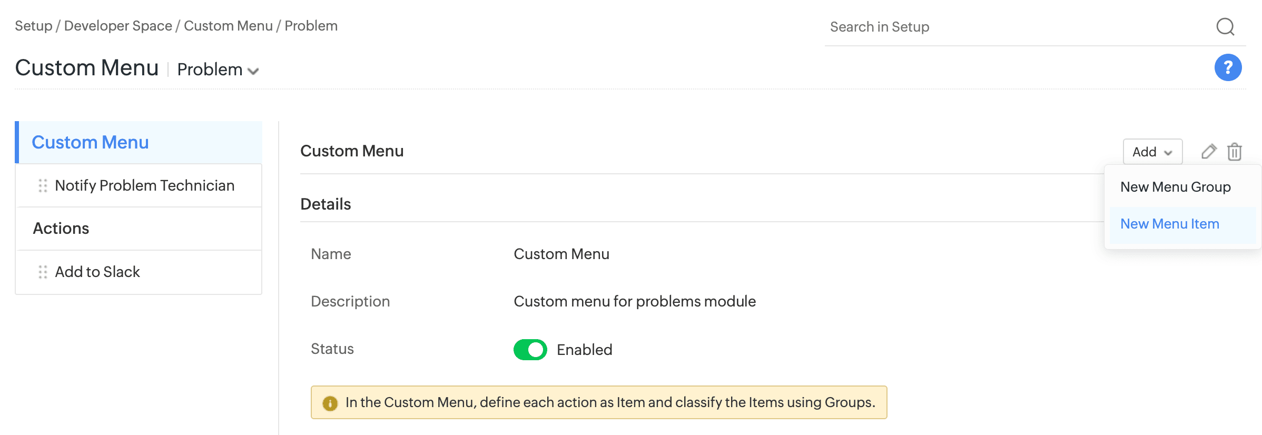Select Custom Menu in left sidebar
The height and width of the screenshot is (435, 1262).
tap(90, 142)
